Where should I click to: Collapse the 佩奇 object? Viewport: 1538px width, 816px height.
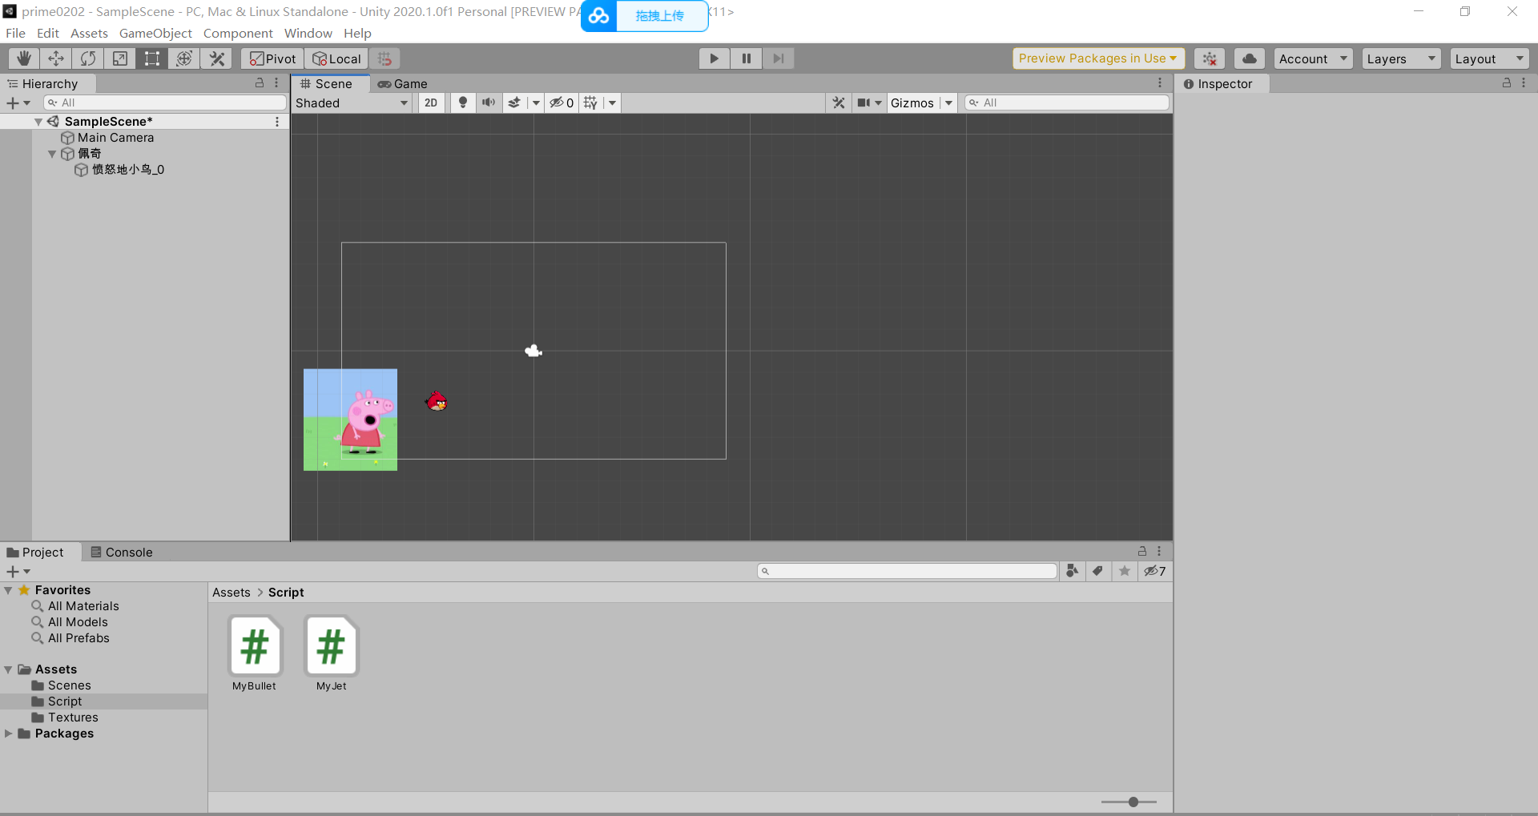click(x=52, y=154)
